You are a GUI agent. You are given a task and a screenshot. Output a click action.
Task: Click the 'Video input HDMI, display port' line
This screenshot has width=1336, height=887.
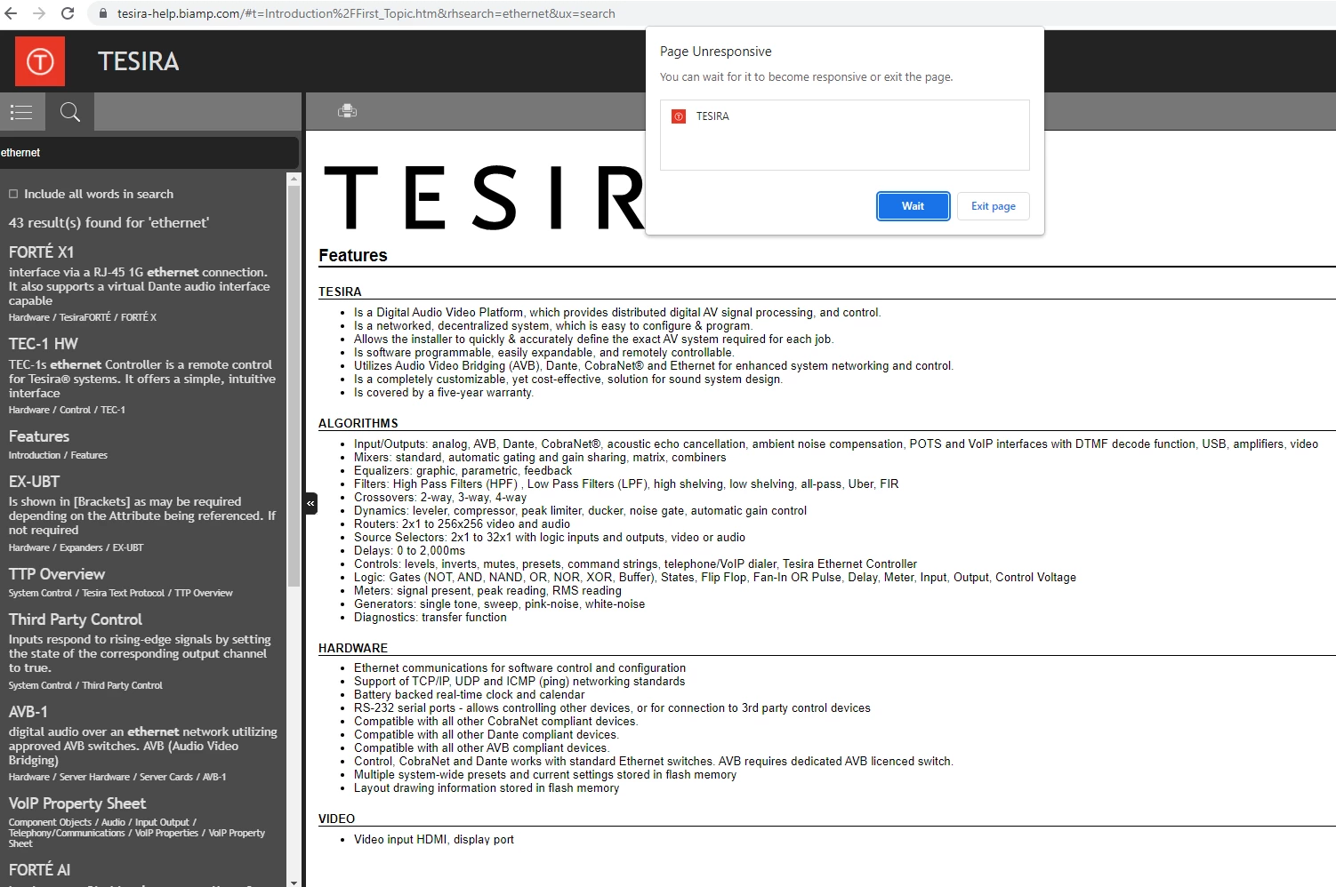click(x=434, y=839)
